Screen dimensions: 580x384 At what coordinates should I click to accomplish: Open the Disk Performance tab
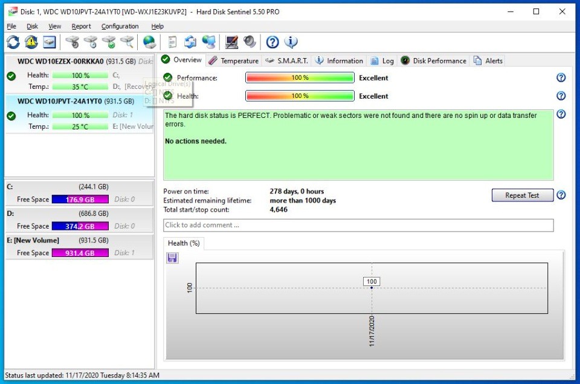pos(434,60)
